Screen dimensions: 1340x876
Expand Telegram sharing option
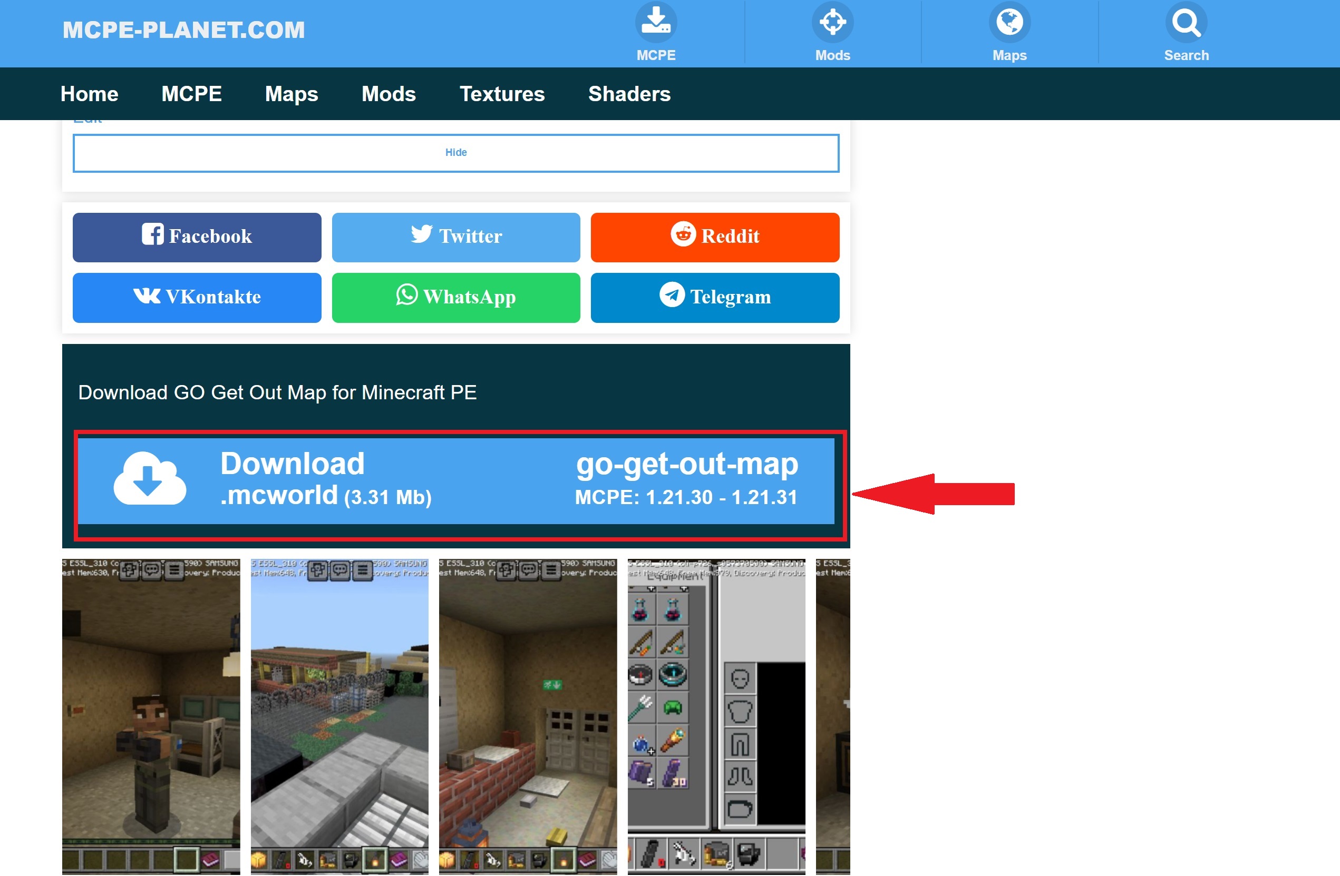(x=714, y=297)
